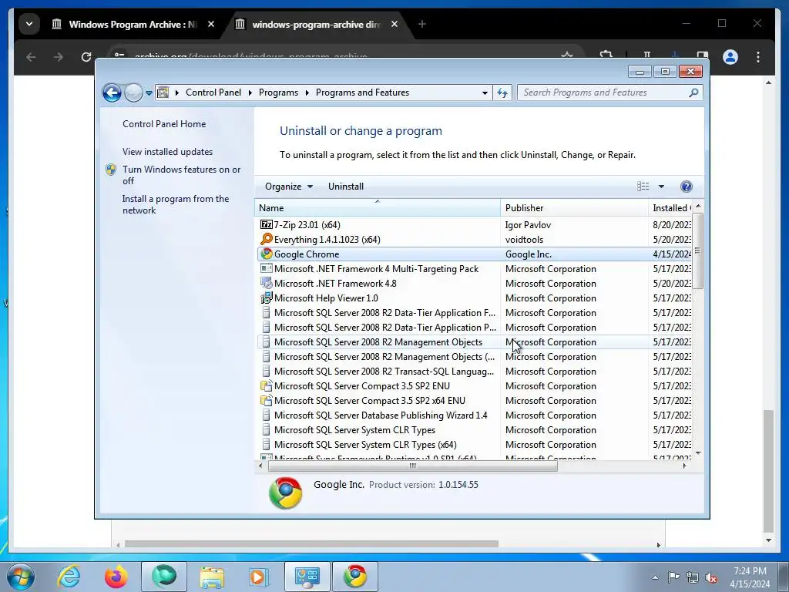
Task: Click large Chrome logo in details pane
Action: [x=285, y=493]
